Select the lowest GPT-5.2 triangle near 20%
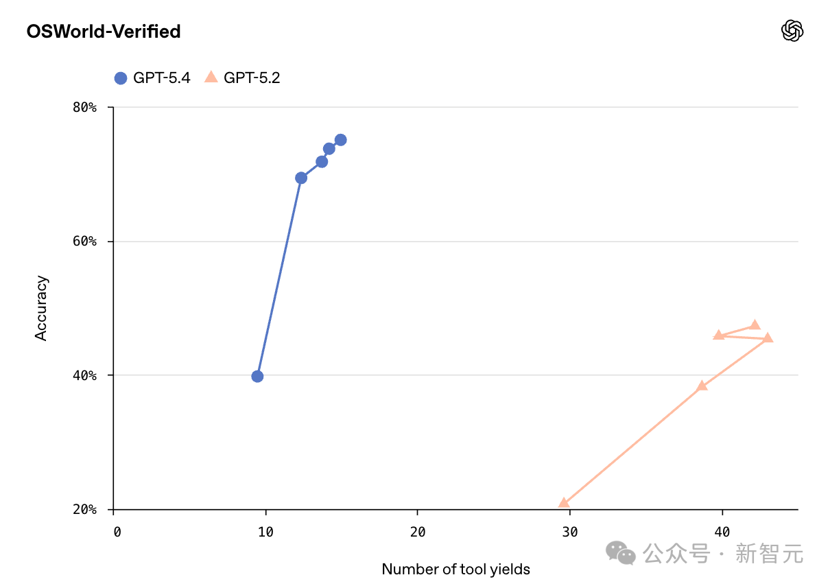830x586 pixels. point(564,503)
